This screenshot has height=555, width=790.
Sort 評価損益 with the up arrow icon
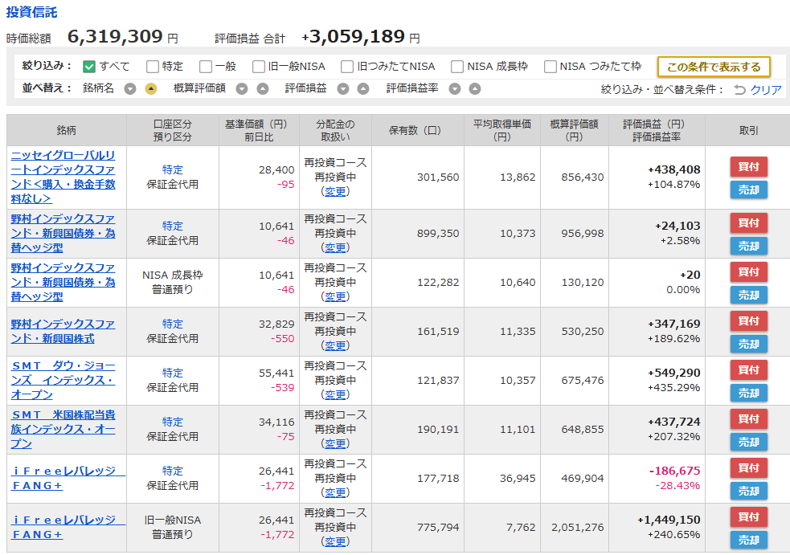coord(363,89)
